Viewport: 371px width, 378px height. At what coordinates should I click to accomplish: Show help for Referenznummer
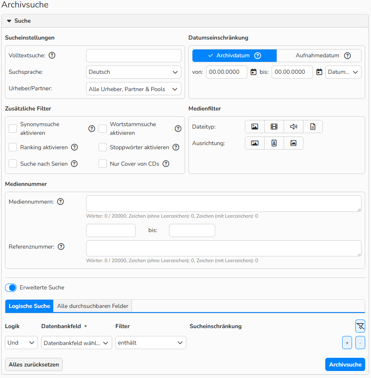(x=61, y=247)
